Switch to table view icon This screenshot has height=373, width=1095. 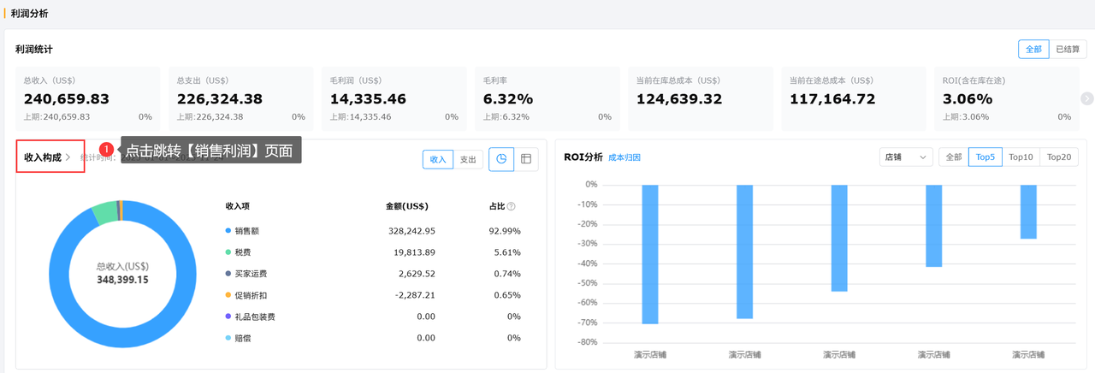point(526,159)
